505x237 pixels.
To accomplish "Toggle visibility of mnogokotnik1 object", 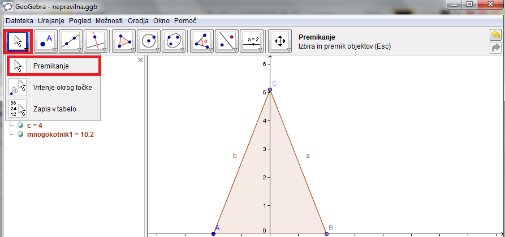I will [x=21, y=135].
